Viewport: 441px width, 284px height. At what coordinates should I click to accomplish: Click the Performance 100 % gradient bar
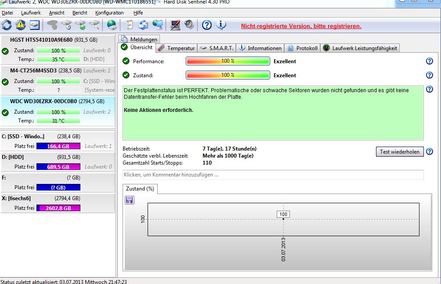click(228, 61)
